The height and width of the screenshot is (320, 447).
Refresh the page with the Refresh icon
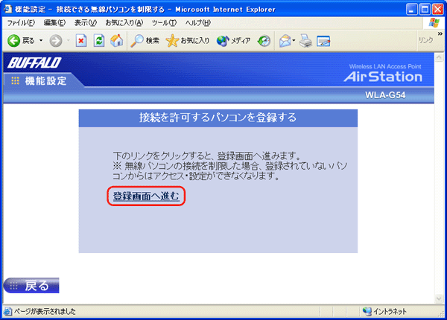coord(99,40)
